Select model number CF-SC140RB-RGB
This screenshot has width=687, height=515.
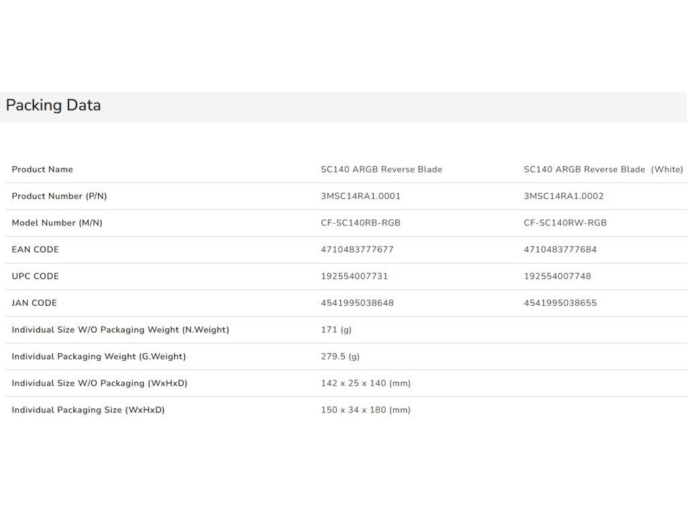(x=360, y=223)
